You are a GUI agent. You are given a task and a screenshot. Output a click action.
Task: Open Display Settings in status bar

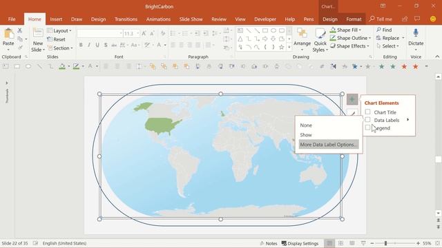[x=300, y=243]
